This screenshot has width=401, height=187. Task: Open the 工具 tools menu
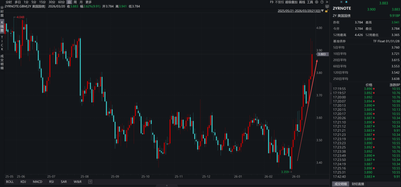coord(310,2)
